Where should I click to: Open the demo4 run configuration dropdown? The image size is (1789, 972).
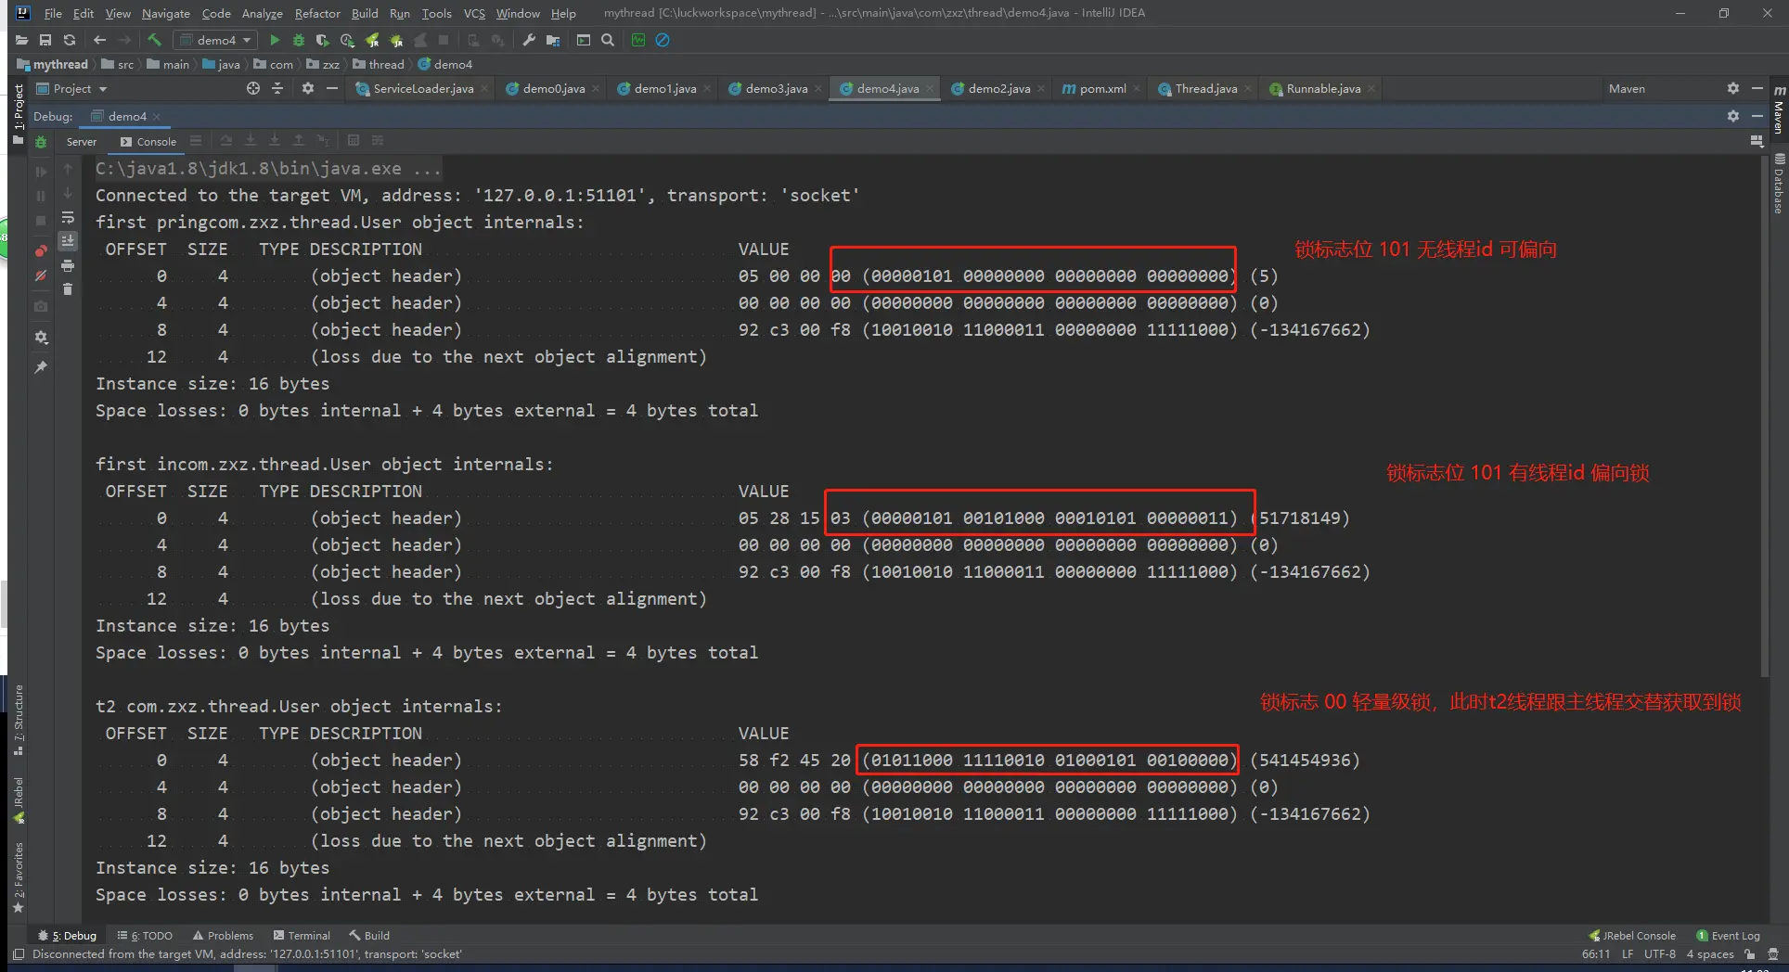[x=216, y=40]
